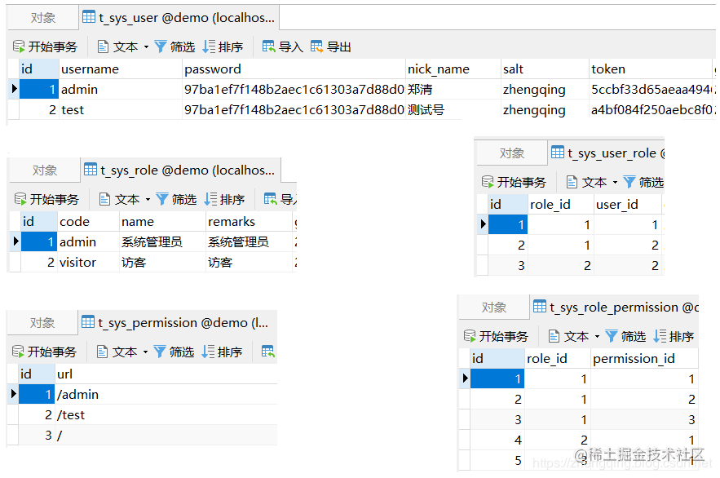This screenshot has width=720, height=478.
Task: Open Text dropdown arrow in t_sys_permission toolbar
Action: pyautogui.click(x=146, y=352)
